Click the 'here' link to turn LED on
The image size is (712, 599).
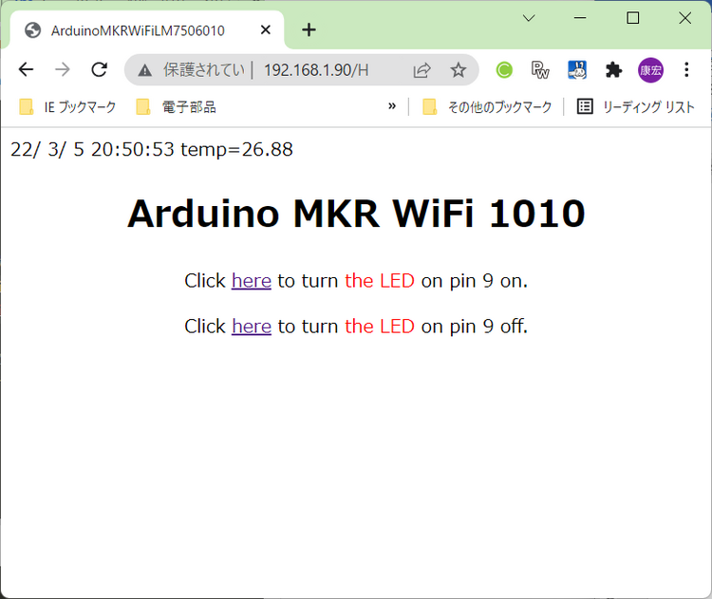point(252,281)
